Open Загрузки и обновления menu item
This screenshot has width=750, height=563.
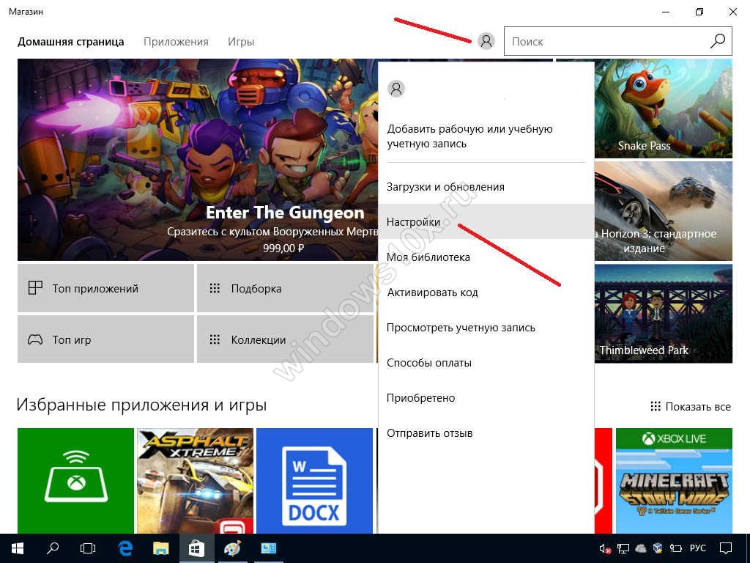click(x=445, y=187)
